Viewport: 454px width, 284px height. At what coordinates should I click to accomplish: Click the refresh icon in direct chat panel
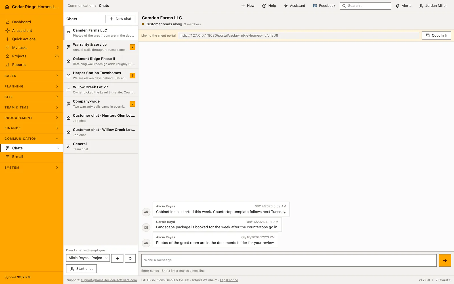tap(130, 258)
